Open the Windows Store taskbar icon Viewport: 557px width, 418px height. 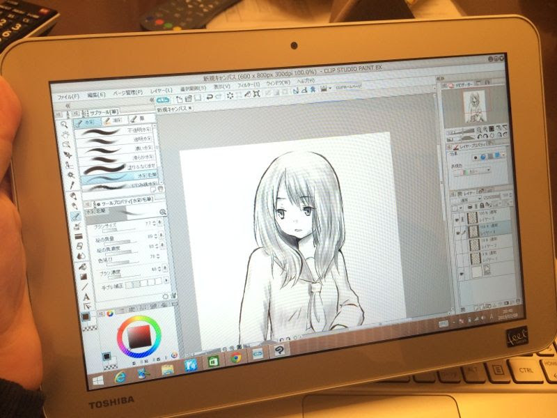click(x=214, y=362)
